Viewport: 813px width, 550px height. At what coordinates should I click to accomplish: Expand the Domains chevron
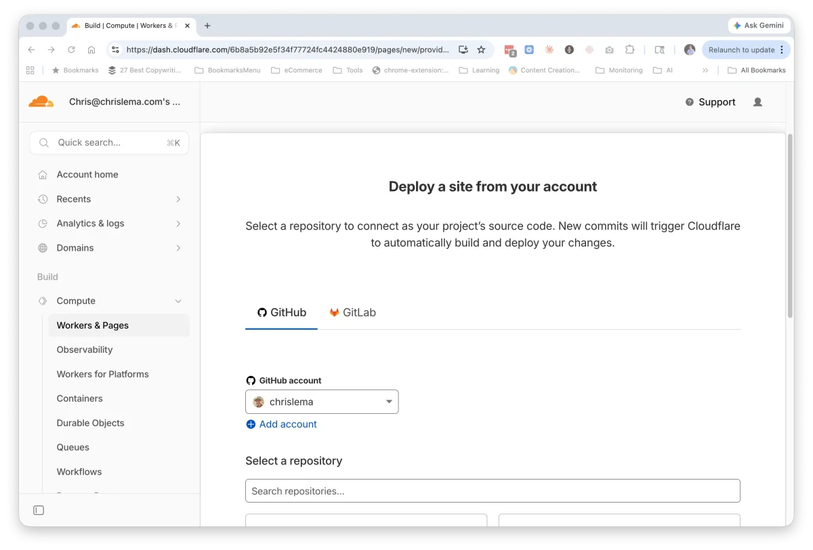coord(178,248)
